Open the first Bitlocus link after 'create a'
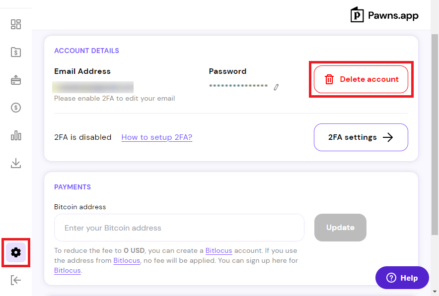This screenshot has width=439, height=296. pos(219,250)
